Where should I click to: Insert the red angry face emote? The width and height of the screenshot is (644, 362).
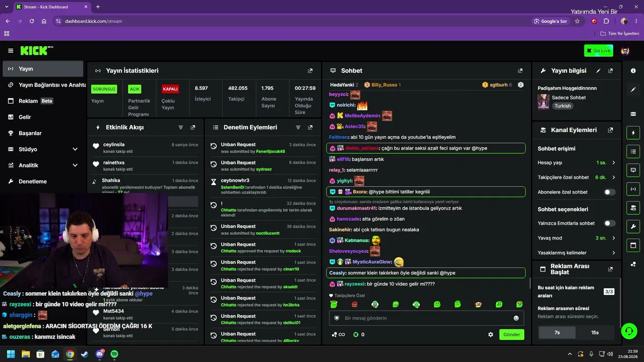tap(354, 305)
